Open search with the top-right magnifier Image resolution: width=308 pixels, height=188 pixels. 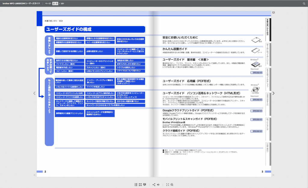click(x=304, y=4)
